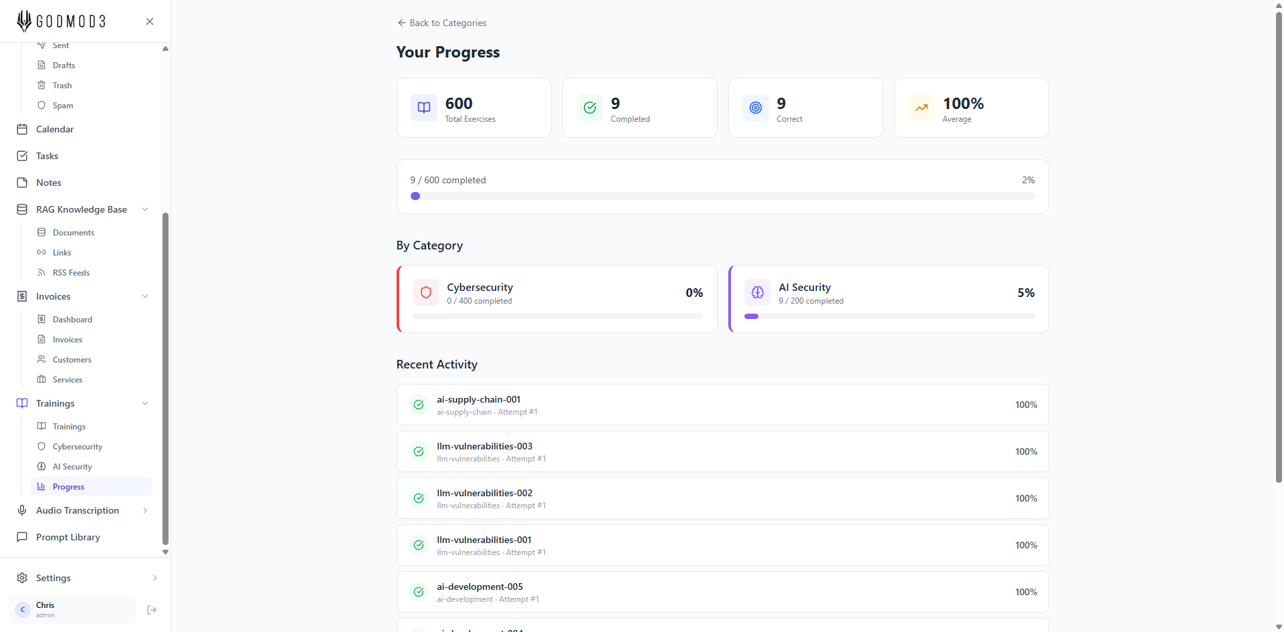Click the sidebar scroll down arrow
Viewport: 1284px width, 632px height.
pos(165,552)
